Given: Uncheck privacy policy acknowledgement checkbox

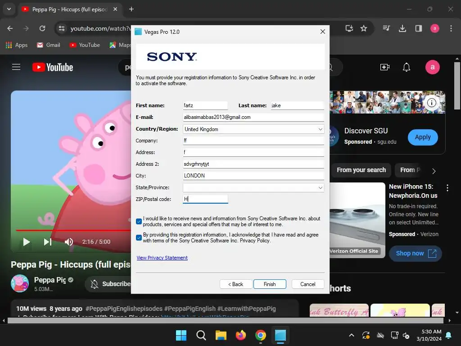Looking at the screenshot, I should pos(139,238).
